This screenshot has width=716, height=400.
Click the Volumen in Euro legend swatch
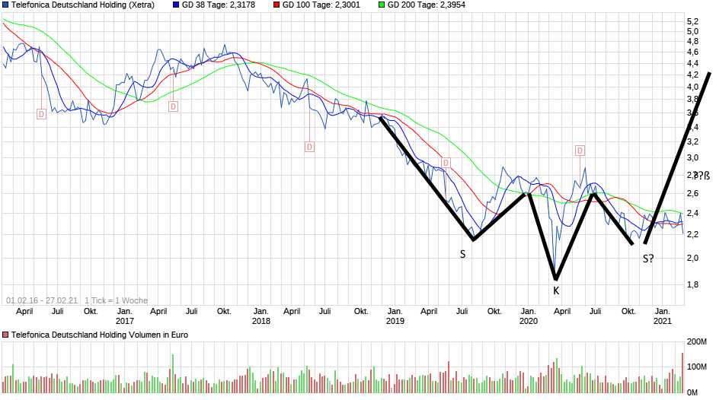(5, 335)
